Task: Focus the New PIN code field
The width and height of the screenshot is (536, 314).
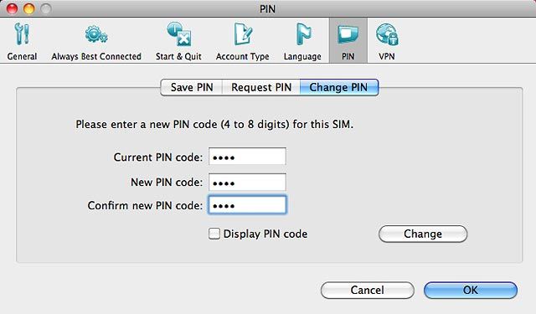Action: (x=248, y=182)
